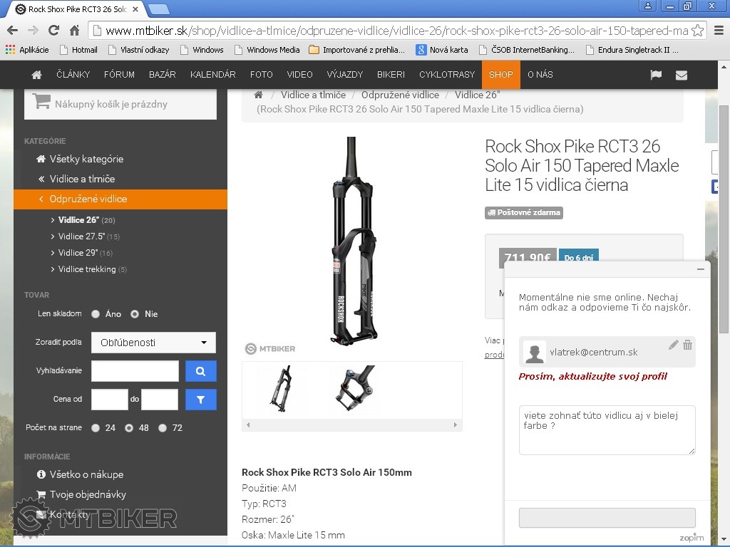Edit chat profile with pencil icon

coord(673,345)
